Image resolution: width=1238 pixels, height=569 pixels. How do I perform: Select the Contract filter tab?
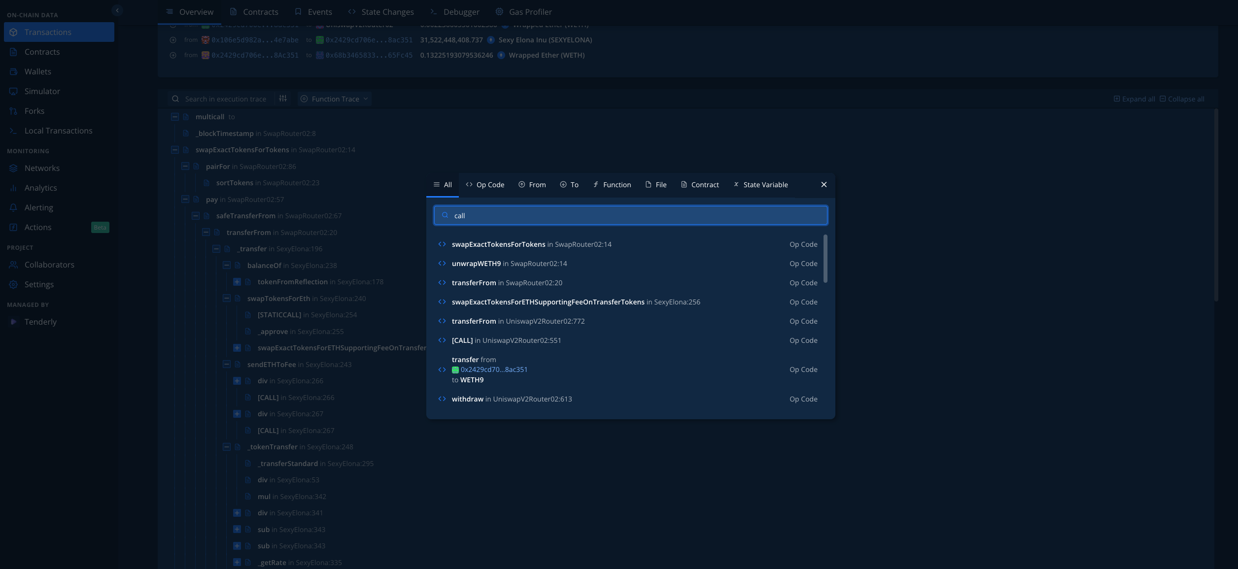(700, 185)
